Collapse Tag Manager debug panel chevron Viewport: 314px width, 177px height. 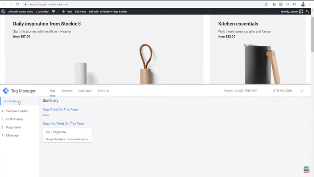point(302,91)
